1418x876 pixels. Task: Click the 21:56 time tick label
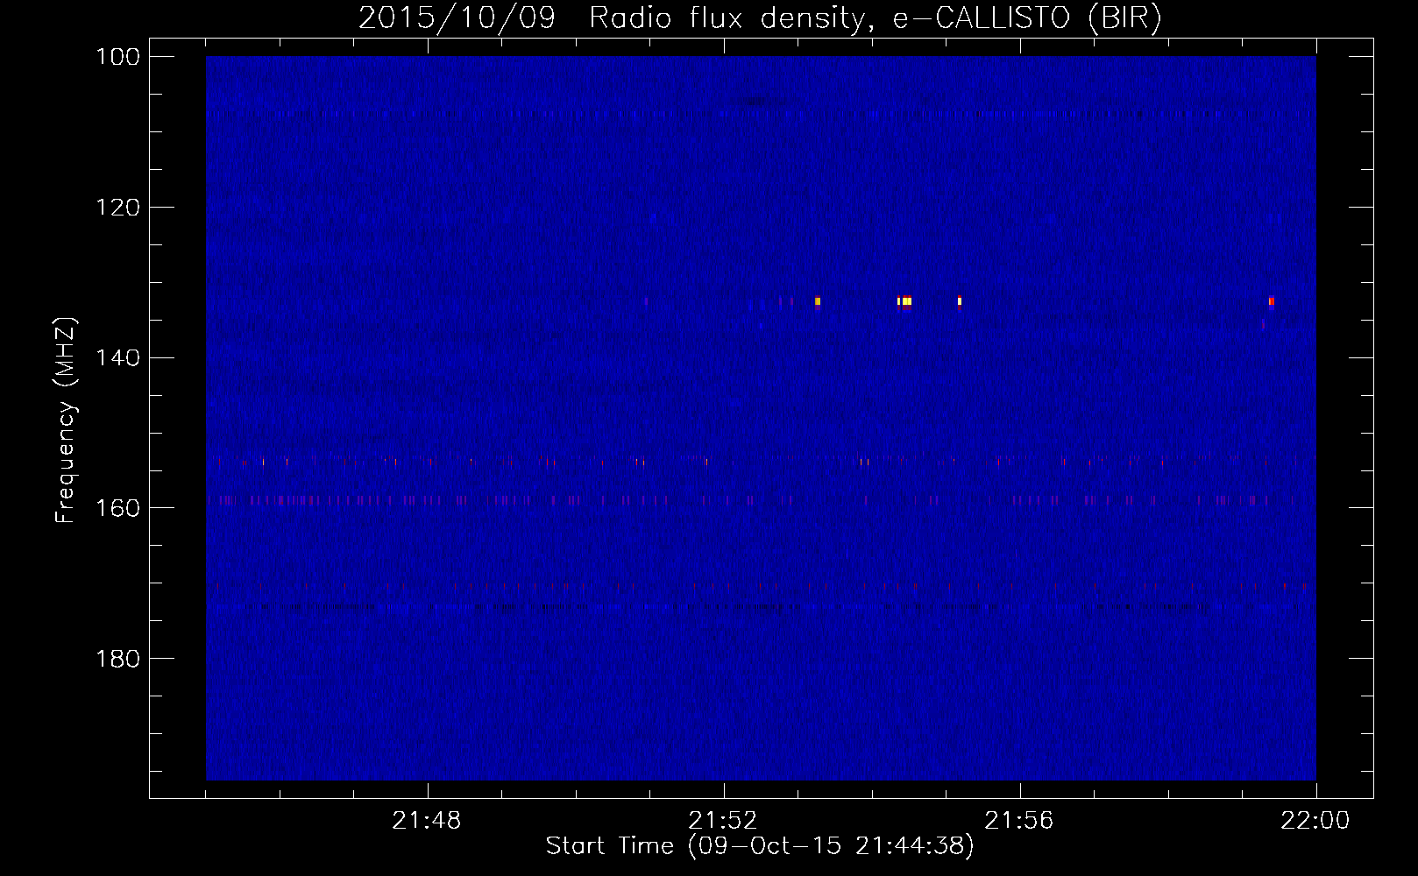point(1019,821)
